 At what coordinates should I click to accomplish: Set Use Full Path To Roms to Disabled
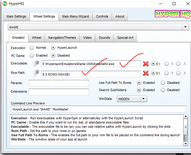[x=163, y=83]
